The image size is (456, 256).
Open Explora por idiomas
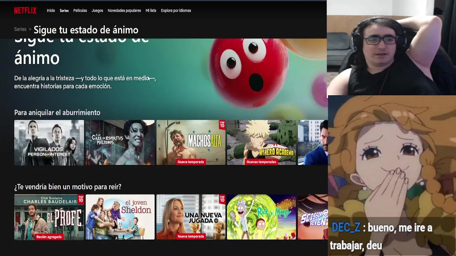click(x=176, y=11)
